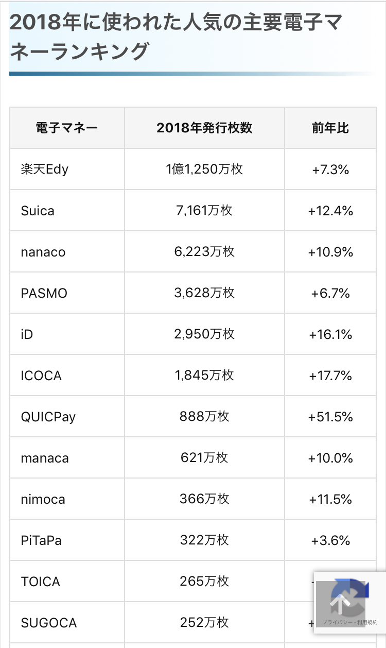Image resolution: width=386 pixels, height=648 pixels.
Task: Select the 2018年発行枚数 column header
Action: point(204,128)
